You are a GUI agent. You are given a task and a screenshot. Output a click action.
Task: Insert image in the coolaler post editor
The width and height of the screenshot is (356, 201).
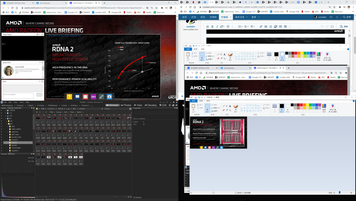(x=266, y=26)
